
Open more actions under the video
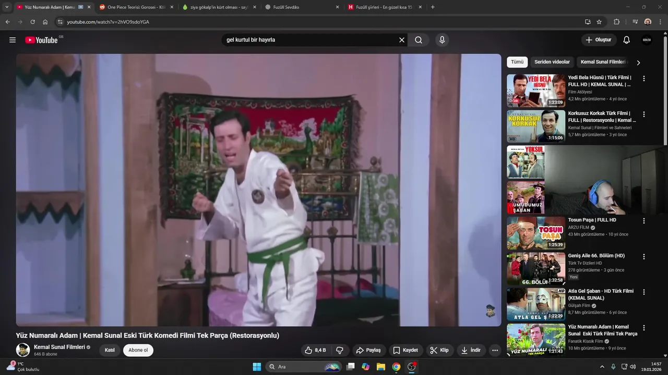point(495,350)
